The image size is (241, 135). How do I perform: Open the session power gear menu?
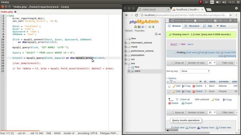tap(238, 2)
